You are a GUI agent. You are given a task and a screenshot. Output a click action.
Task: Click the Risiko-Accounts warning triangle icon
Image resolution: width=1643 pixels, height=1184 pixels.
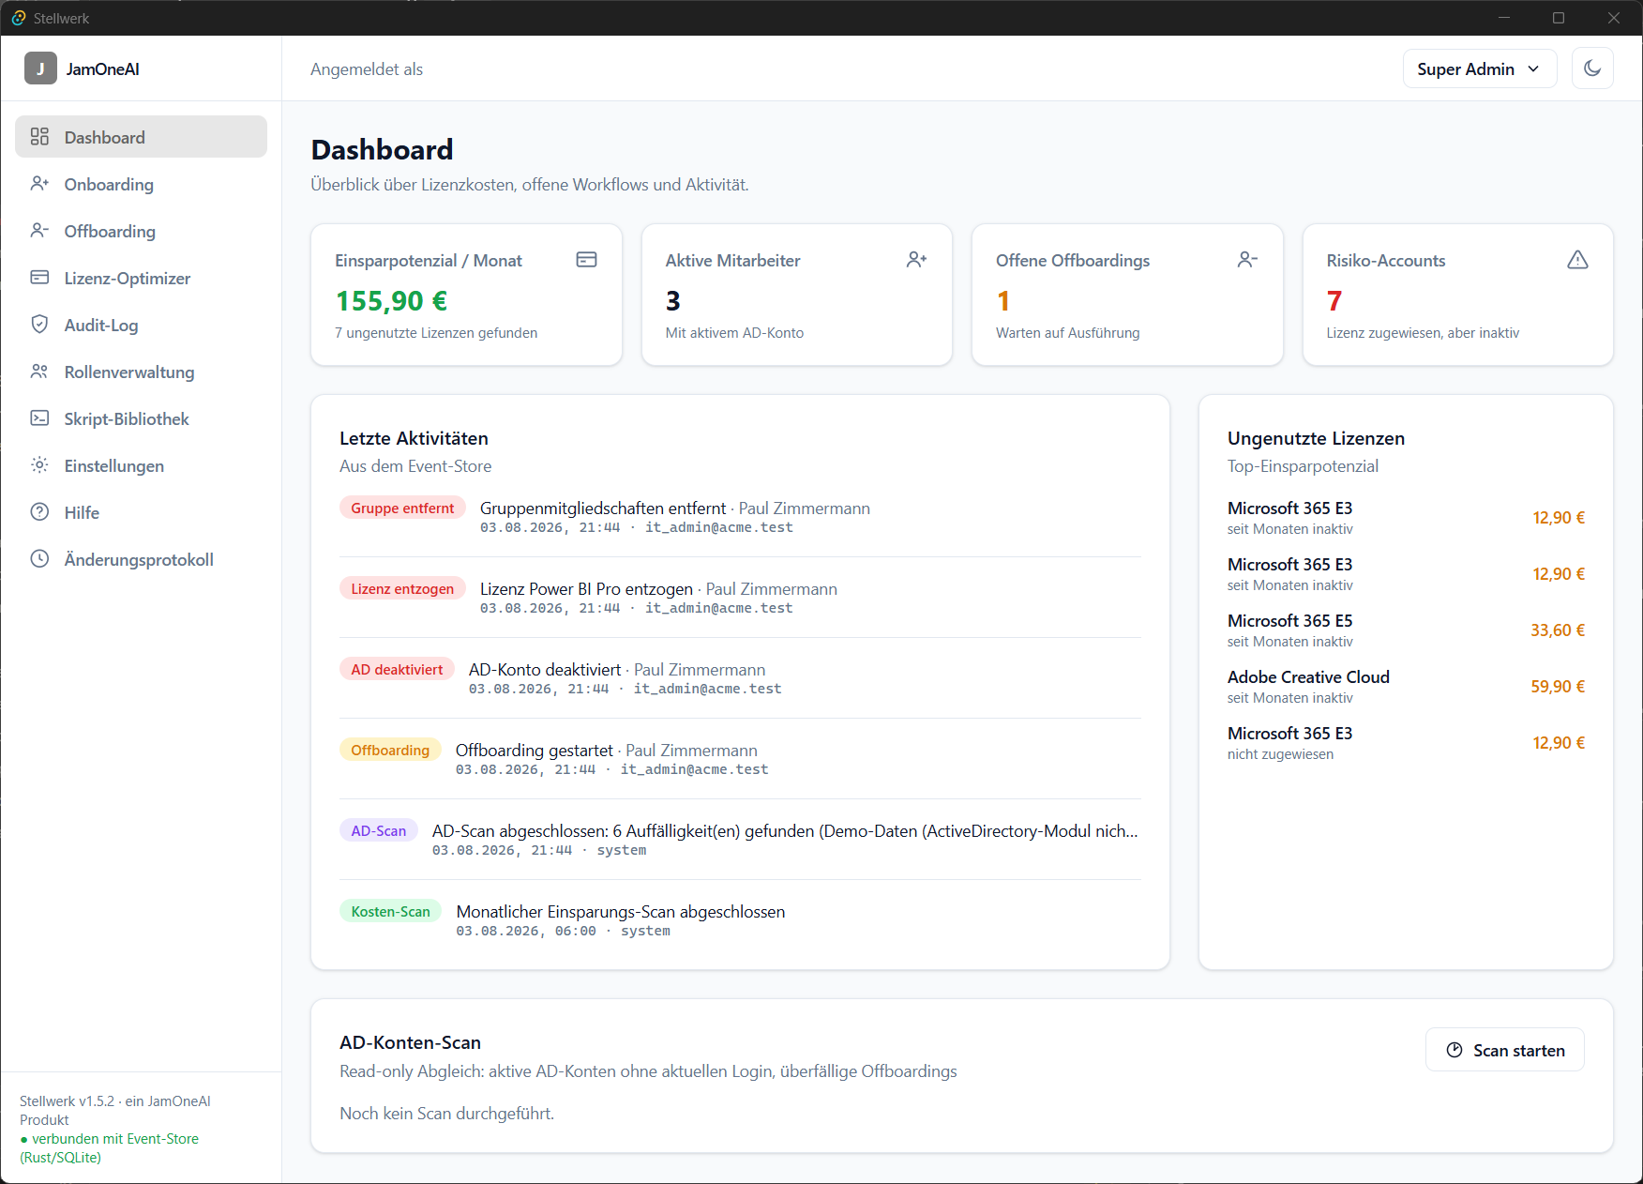[x=1577, y=260]
